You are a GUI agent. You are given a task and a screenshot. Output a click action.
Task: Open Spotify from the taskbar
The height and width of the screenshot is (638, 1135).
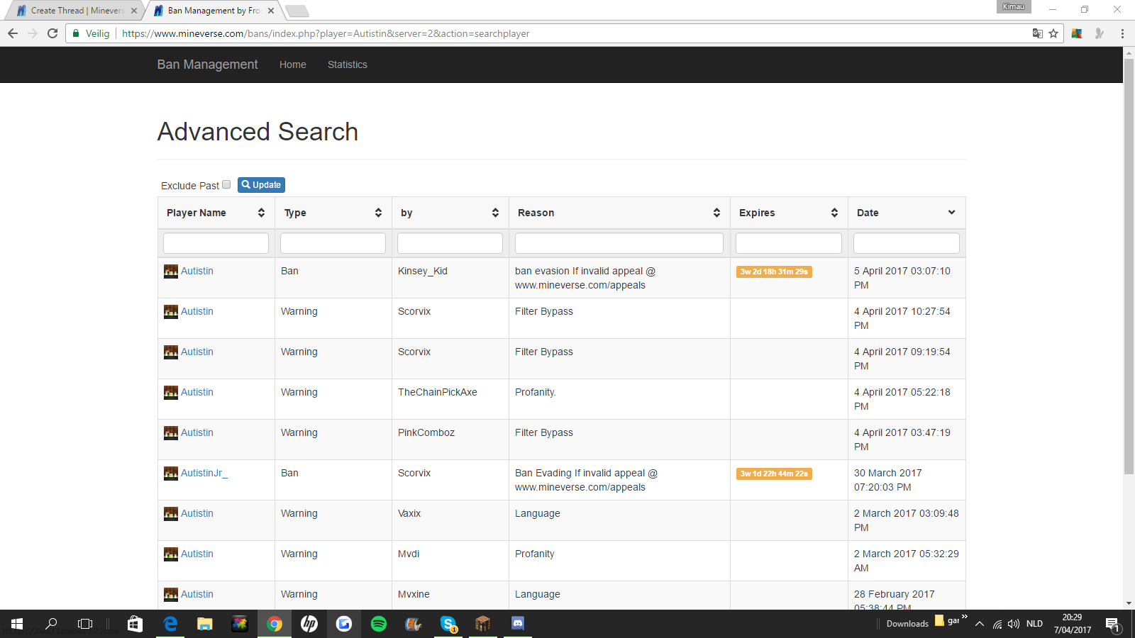pos(379,624)
